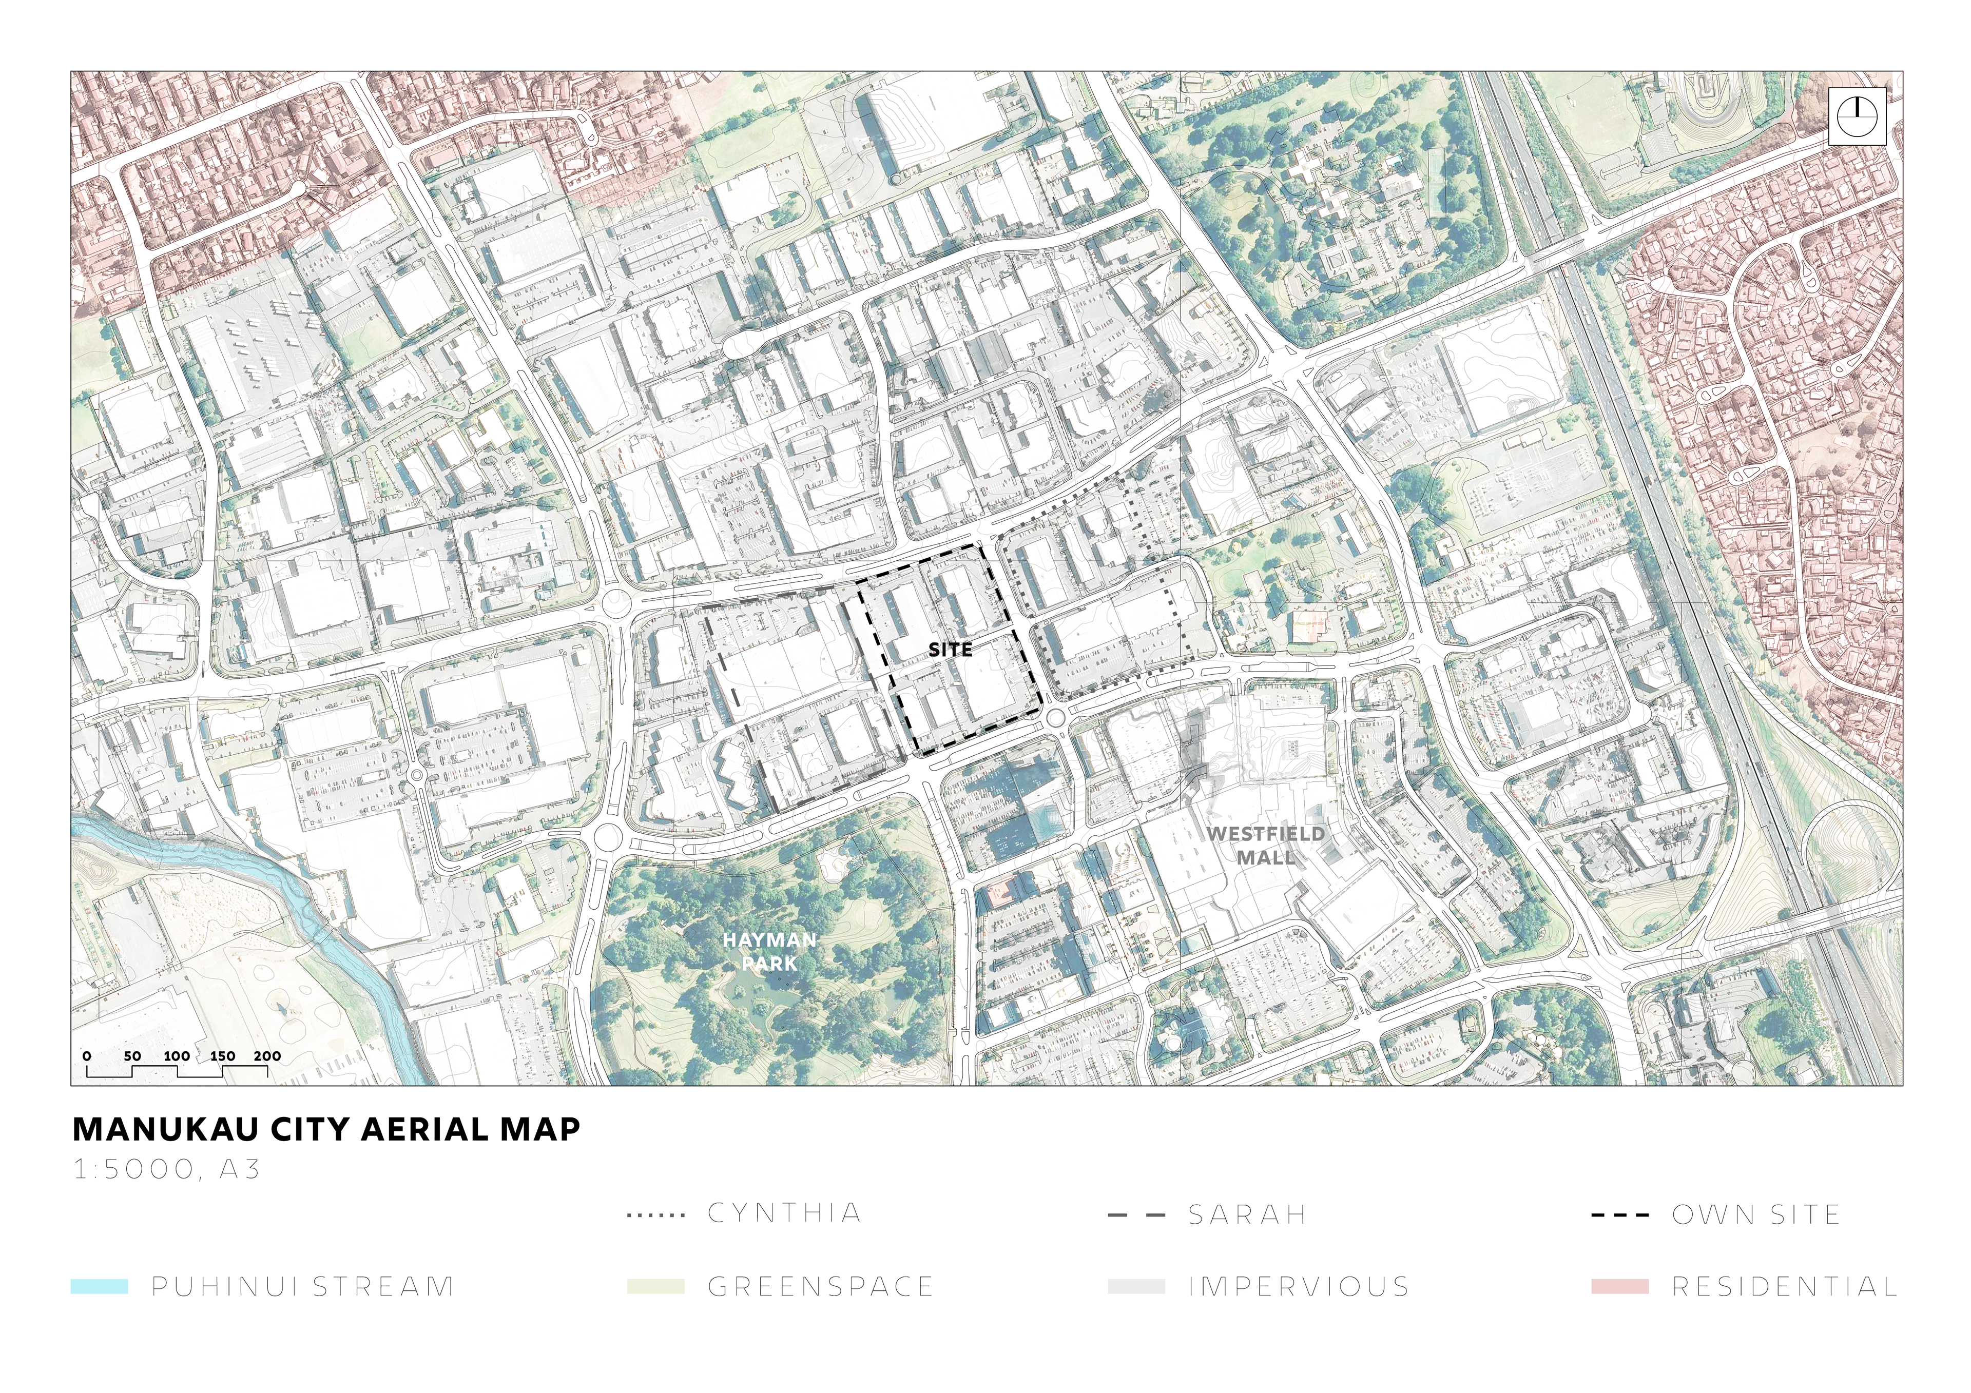Click the '100' scale bar value

(x=177, y=1056)
